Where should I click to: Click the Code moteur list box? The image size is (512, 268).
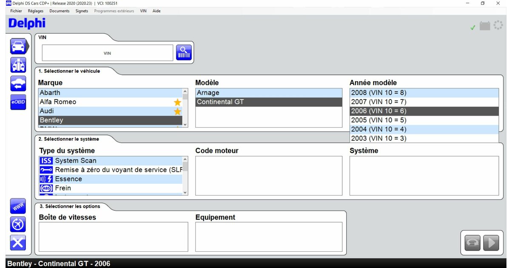point(269,176)
